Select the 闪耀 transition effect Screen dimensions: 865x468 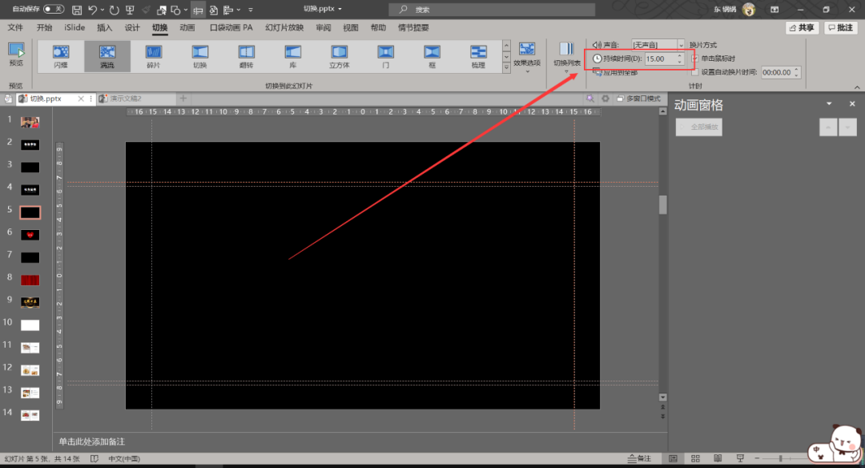(x=61, y=55)
